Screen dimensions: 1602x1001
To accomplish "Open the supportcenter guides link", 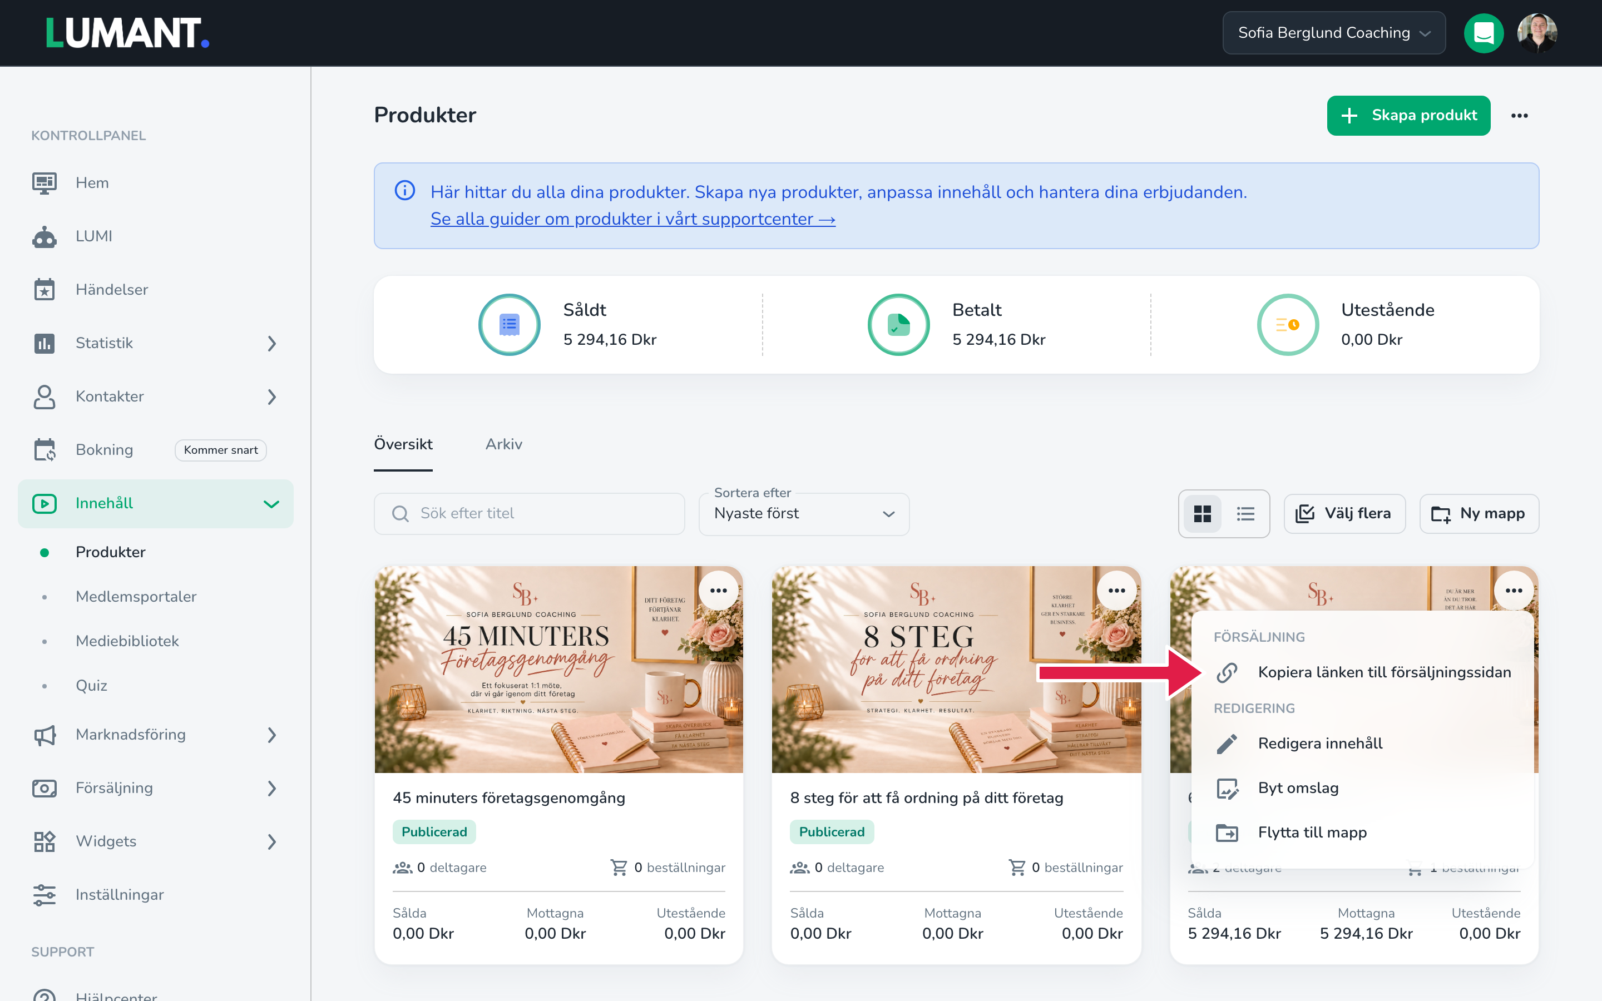I will [633, 219].
